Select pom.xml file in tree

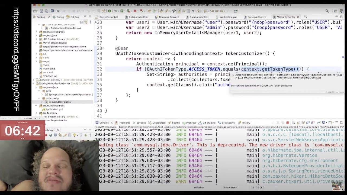point(48,73)
